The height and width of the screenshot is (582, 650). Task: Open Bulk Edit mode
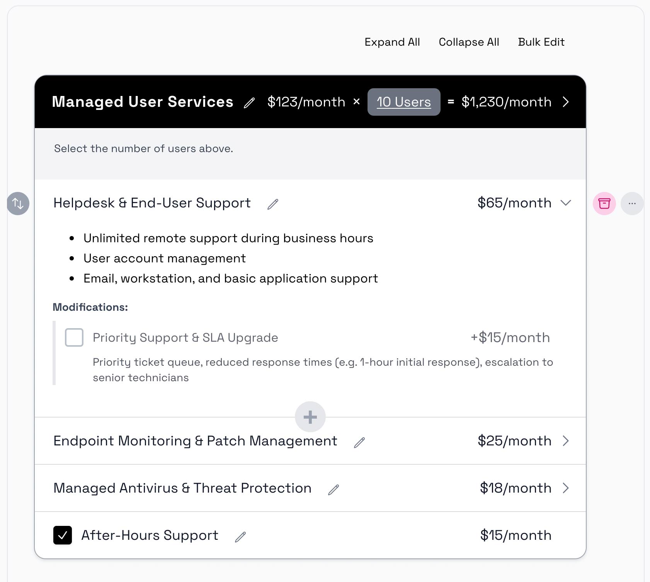coord(541,42)
